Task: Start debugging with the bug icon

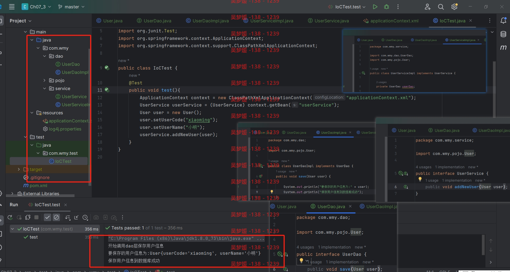Action: [386, 7]
